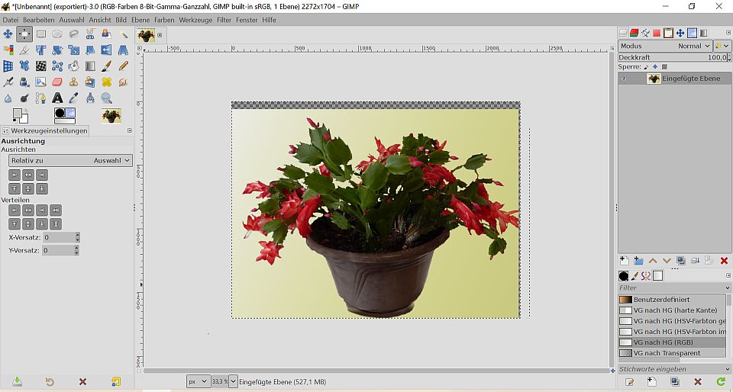Open the px unit dropdown in the status bar
Image resolution: width=733 pixels, height=392 pixels.
click(x=199, y=381)
